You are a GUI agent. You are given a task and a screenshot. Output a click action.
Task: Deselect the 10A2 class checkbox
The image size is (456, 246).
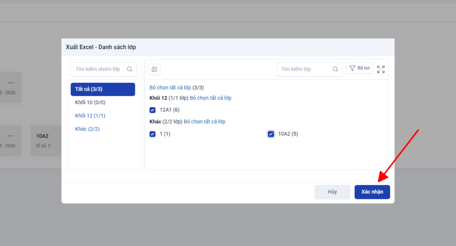(271, 134)
